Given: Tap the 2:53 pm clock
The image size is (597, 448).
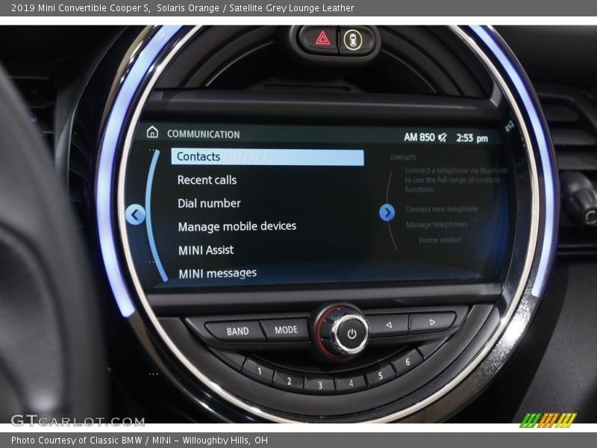Looking at the screenshot, I should (472, 138).
